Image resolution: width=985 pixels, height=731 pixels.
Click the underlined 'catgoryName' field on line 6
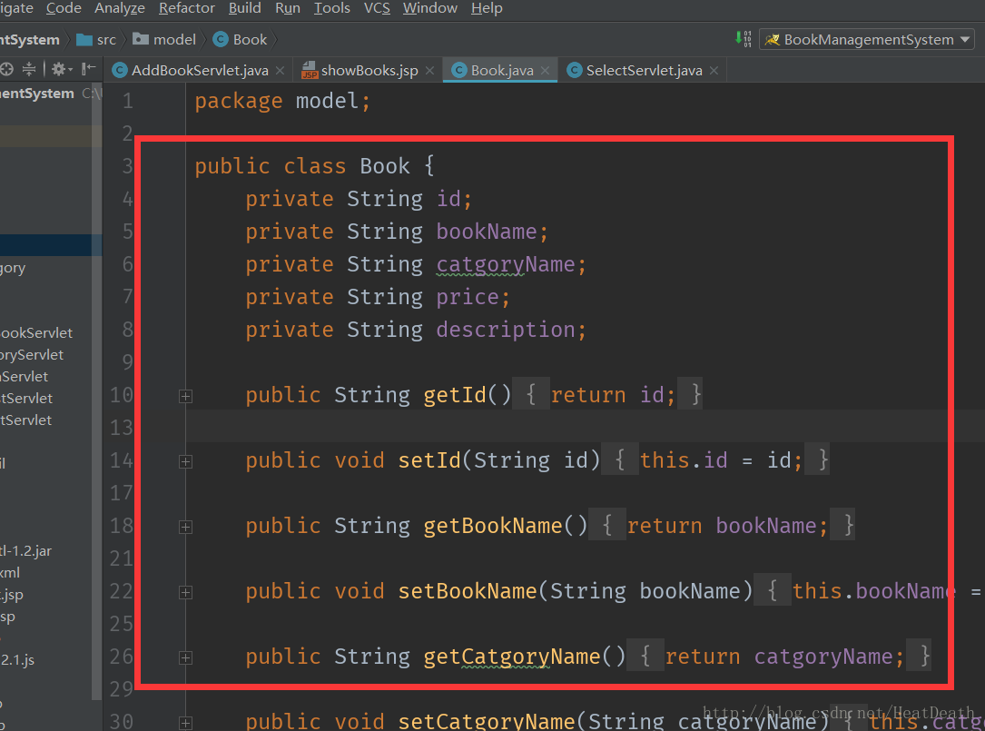(x=506, y=264)
